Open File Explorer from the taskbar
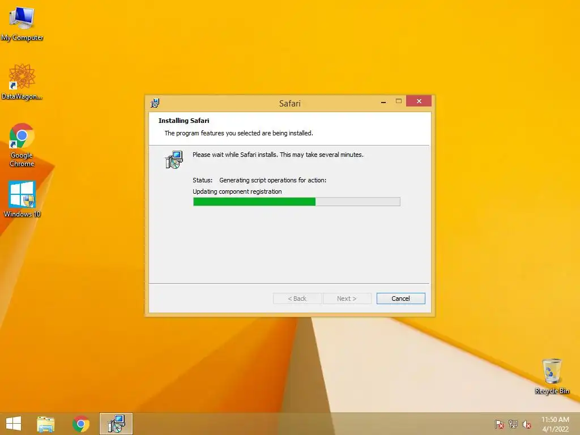 [x=45, y=424]
